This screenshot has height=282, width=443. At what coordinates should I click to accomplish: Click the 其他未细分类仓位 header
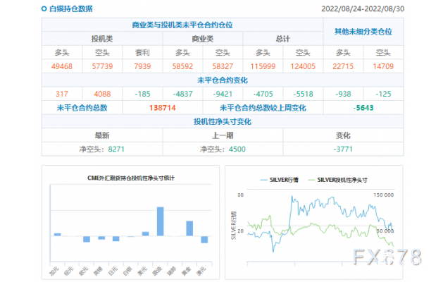tap(363, 32)
